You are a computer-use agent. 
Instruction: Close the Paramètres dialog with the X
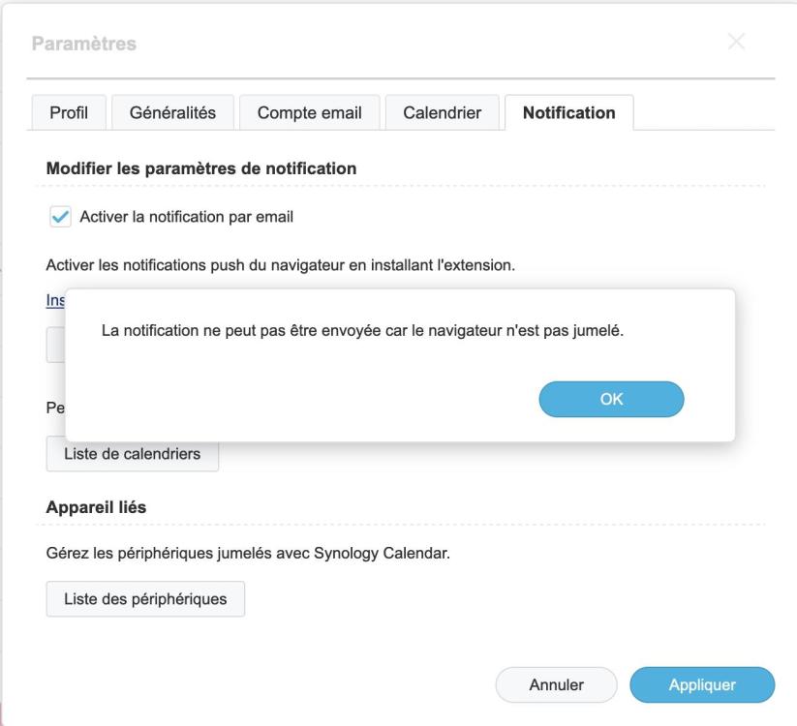point(736,43)
